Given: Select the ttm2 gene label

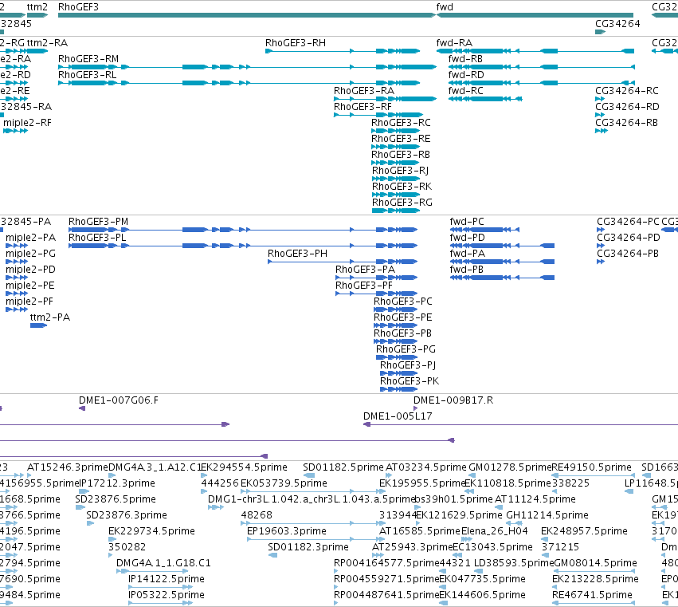Looking at the screenshot, I should [x=37, y=7].
